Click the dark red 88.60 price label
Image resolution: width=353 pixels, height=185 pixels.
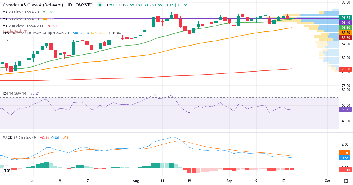[345, 38]
